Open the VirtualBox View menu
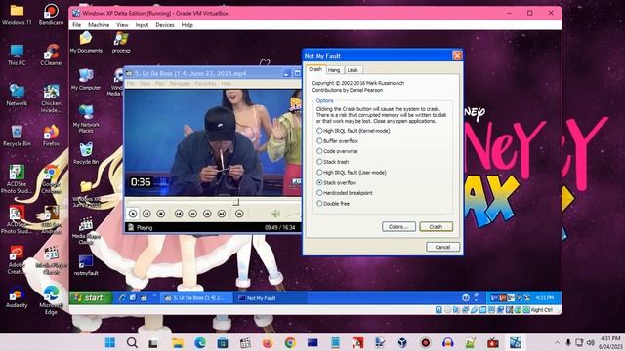Screen dimensions: 625x351 pyautogui.click(x=122, y=25)
